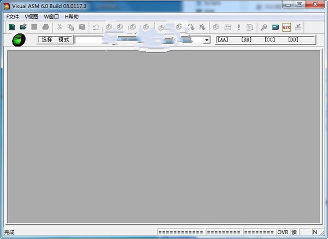Open a file using the folder icon
This screenshot has width=328, height=239.
coord(23,27)
